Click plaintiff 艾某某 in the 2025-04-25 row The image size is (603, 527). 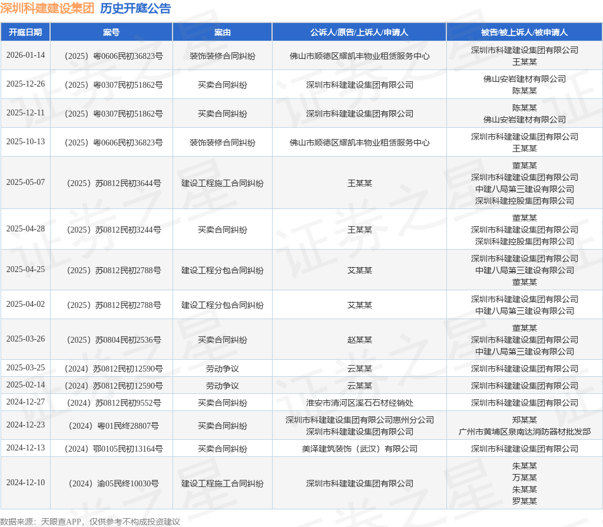[360, 270]
